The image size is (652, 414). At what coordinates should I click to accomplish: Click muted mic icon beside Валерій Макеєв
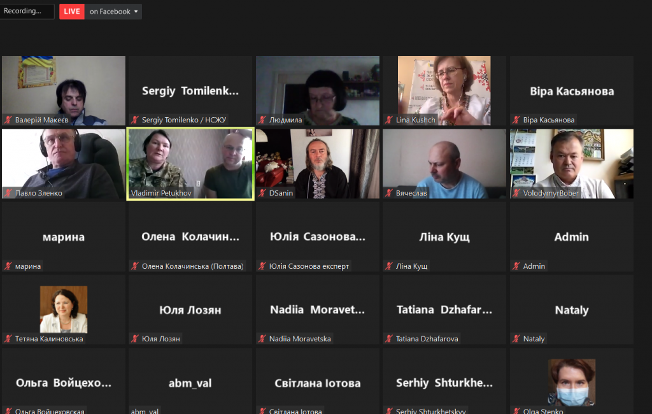tap(8, 120)
